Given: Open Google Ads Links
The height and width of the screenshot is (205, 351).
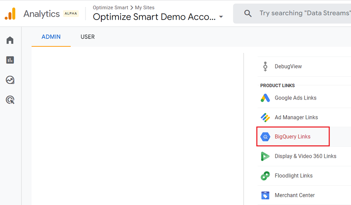Looking at the screenshot, I should point(295,98).
